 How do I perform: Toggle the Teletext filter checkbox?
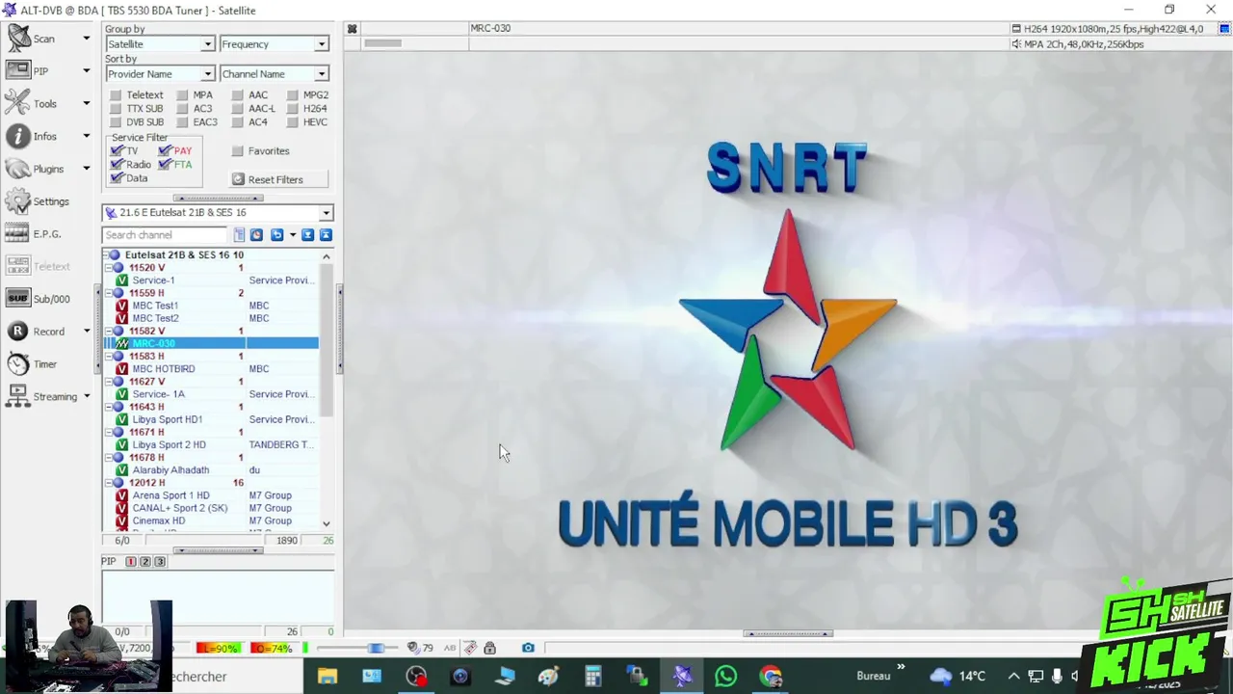coord(116,95)
